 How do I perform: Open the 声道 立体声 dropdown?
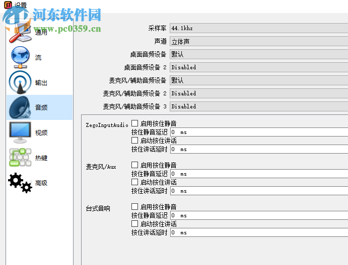[x=259, y=41]
